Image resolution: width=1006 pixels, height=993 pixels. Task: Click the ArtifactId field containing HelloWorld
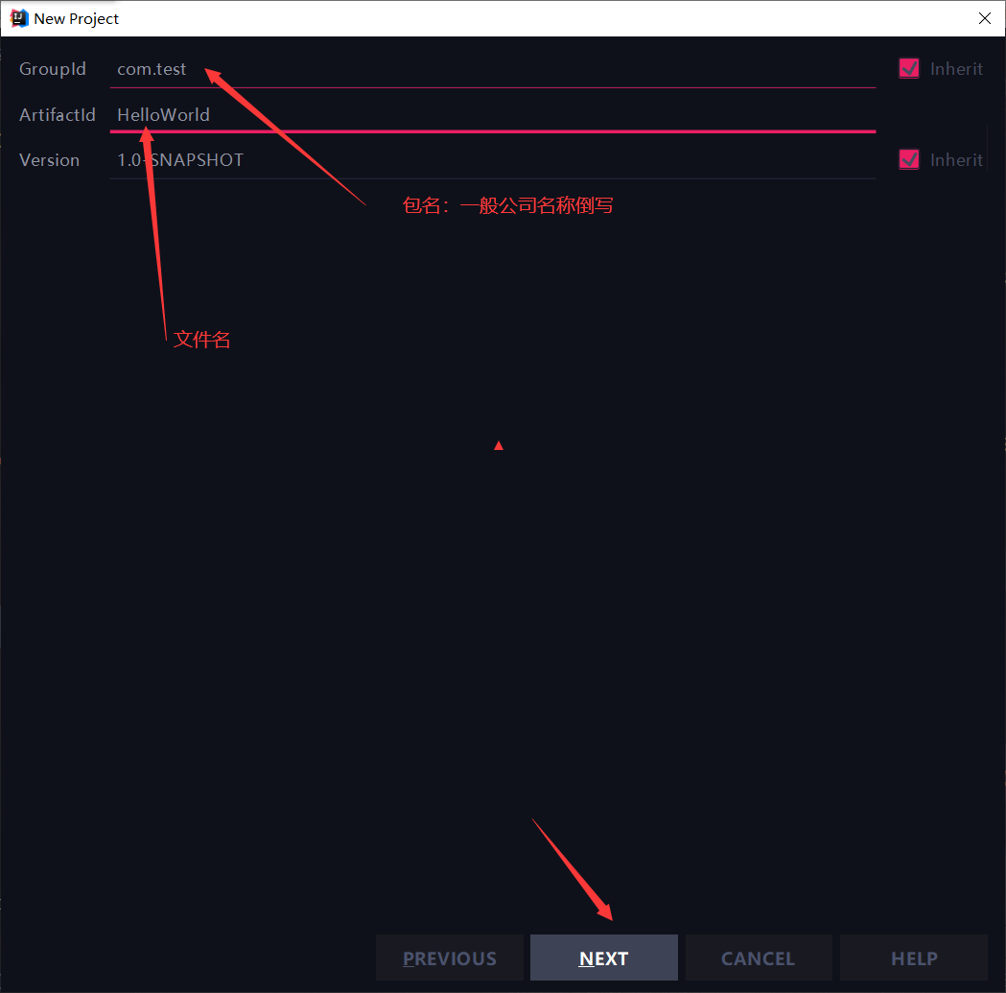pyautogui.click(x=493, y=115)
